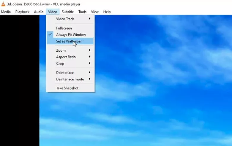Click the VLC cone icon in title bar
Image resolution: width=232 pixels, height=146 pixels.
click(3, 4)
